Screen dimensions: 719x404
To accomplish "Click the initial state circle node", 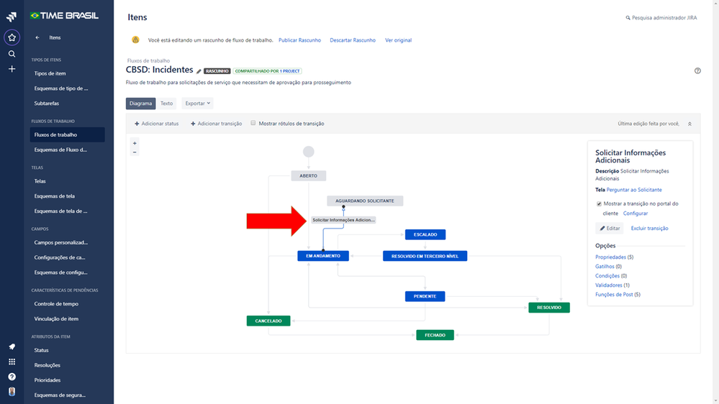I will 308,152.
